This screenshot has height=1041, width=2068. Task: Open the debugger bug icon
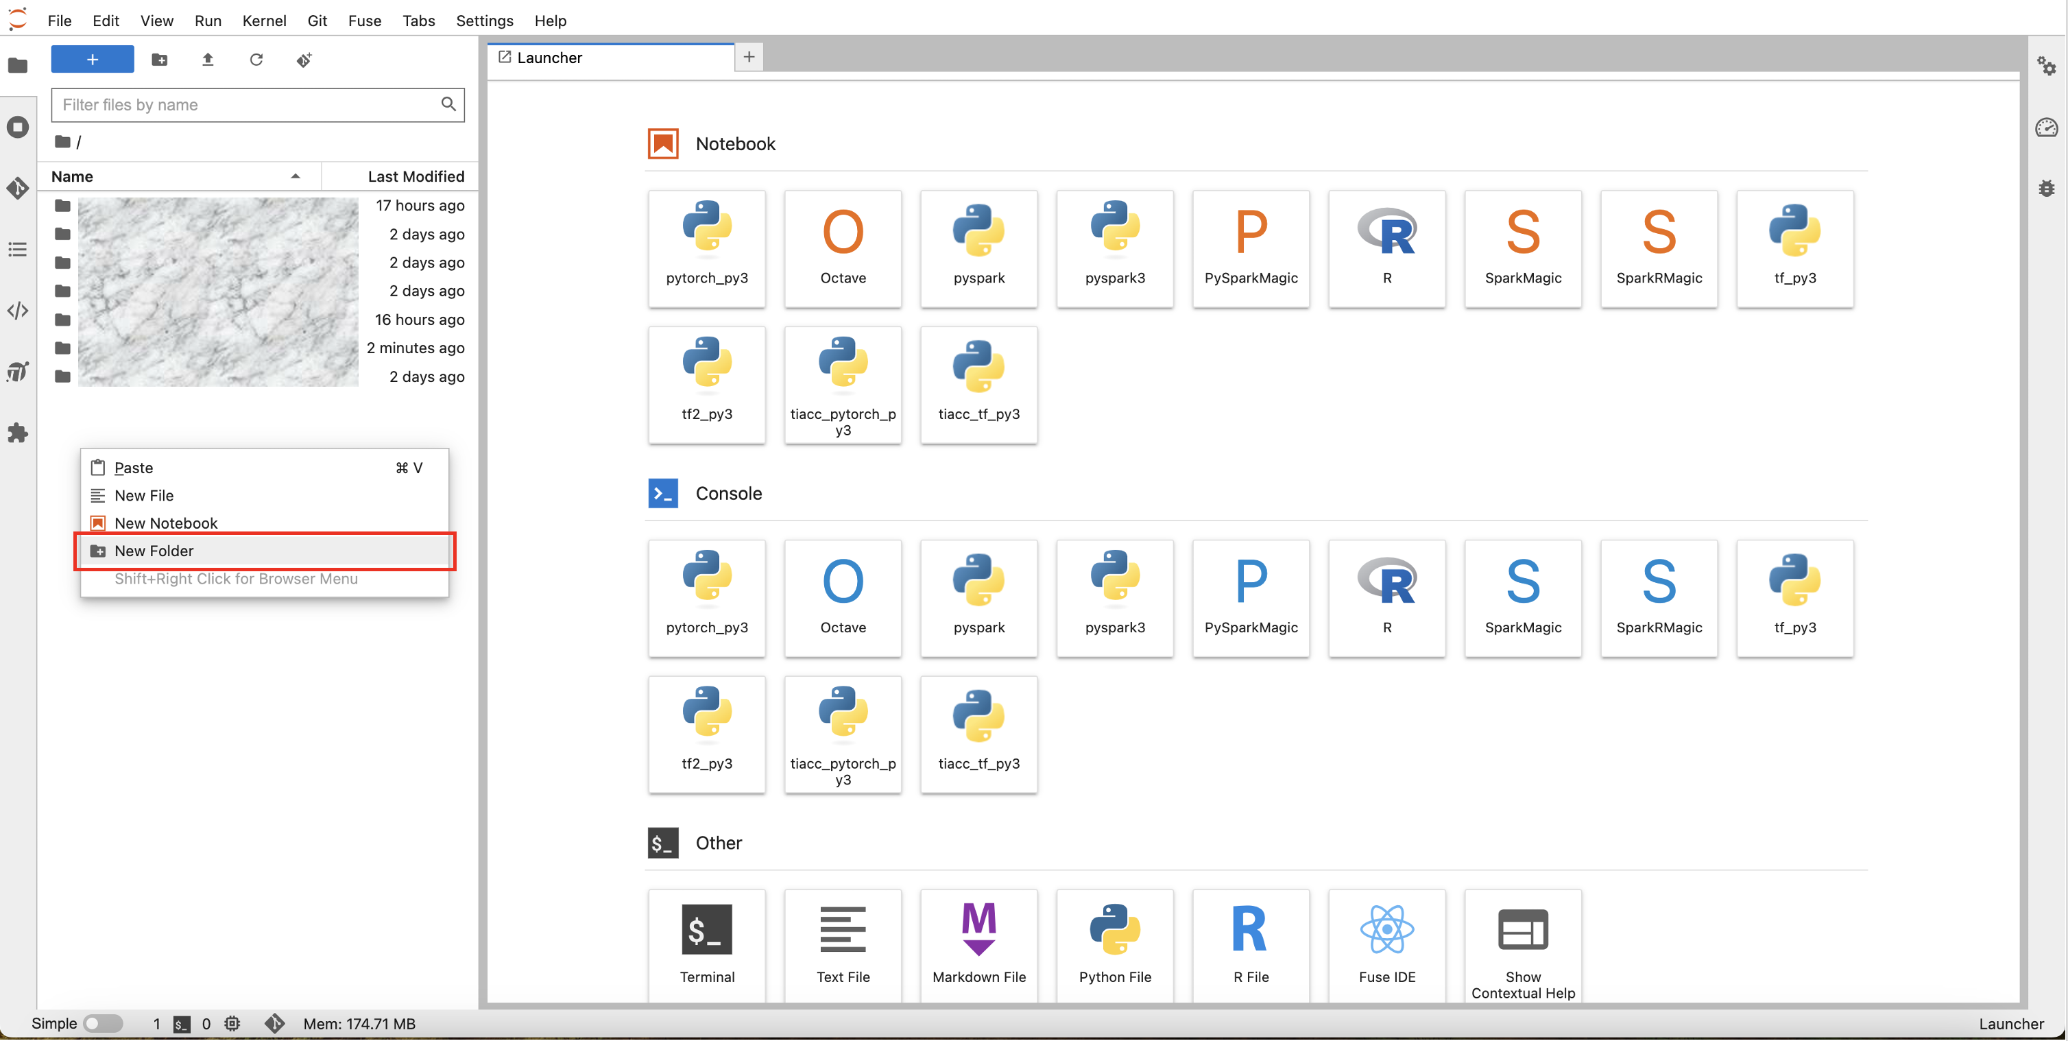(x=2046, y=188)
